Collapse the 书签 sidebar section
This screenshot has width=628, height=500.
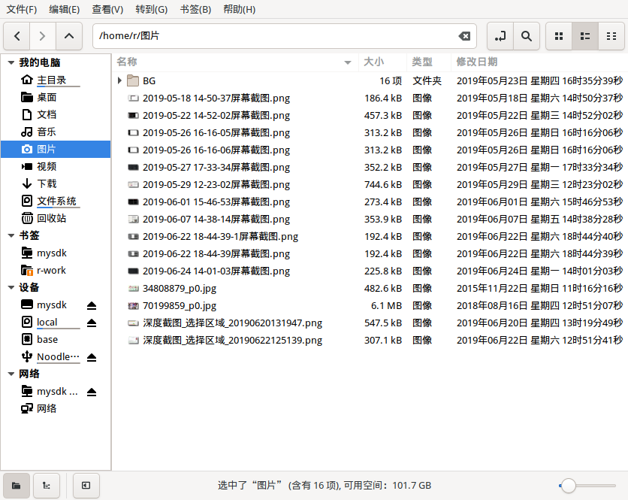tap(11, 236)
